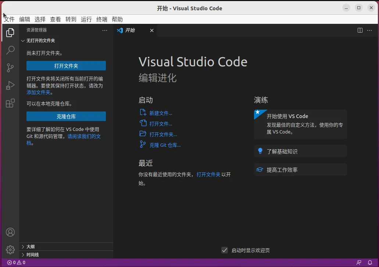Viewport: 379px width, 267px height.
Task: Click the 克隆 Git 仓库... link
Action: (165, 145)
